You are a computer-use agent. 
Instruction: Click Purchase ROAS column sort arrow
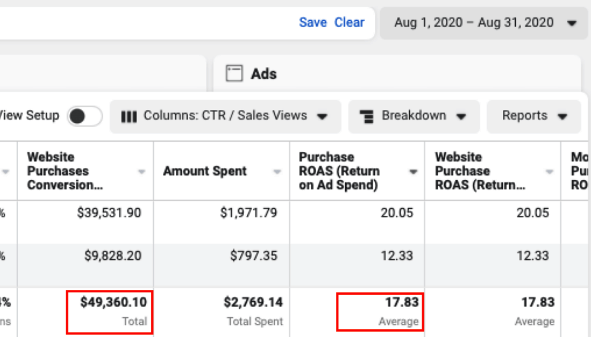pos(413,172)
